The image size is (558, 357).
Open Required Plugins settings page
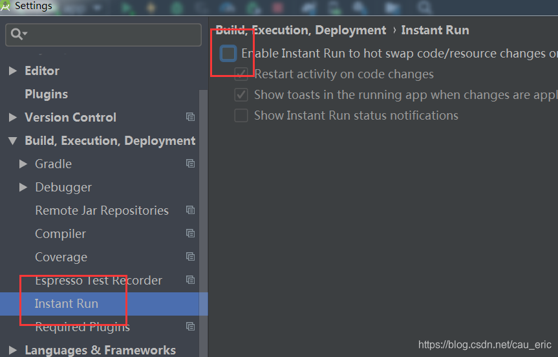point(83,327)
